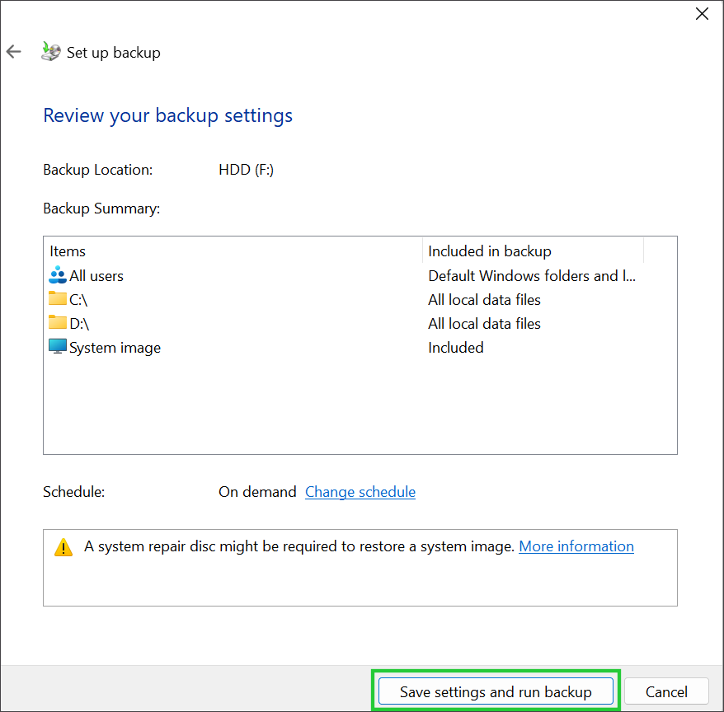Close the backup setup dialog
This screenshot has height=712, width=724.
702,13
